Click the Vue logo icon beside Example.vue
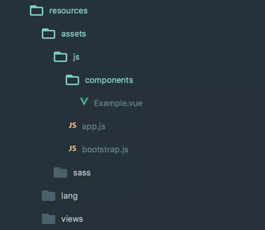This screenshot has height=230, width=265. [84, 102]
